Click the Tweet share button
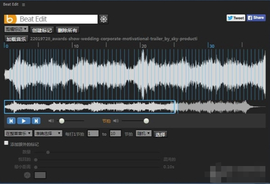Image resolution: width=270 pixels, height=184 pixels. pyautogui.click(x=236, y=18)
